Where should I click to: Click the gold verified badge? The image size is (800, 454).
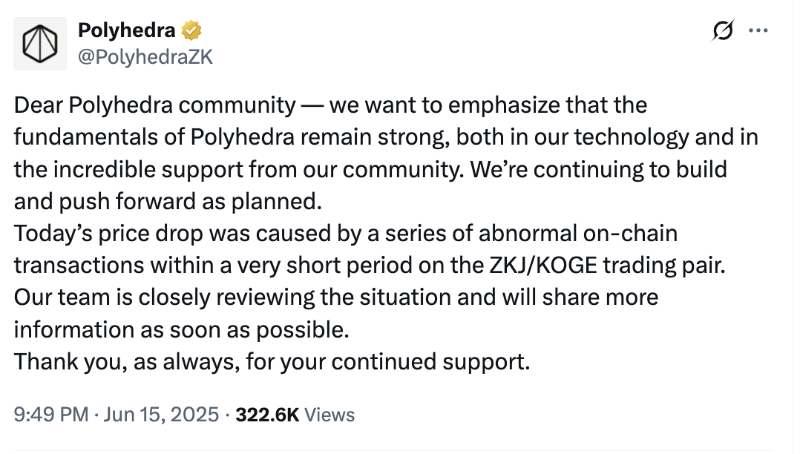point(191,30)
